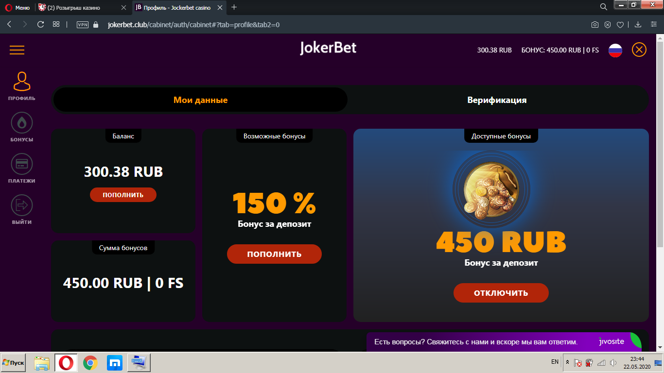Open the tab search magnifier icon
Viewport: 664px width, 373px height.
pos(604,7)
